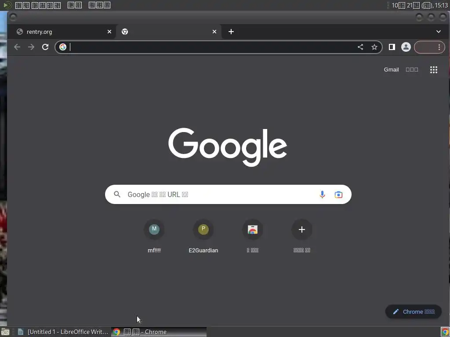Expand the tab search dropdown chevron
Image resolution: width=450 pixels, height=337 pixels.
(x=439, y=32)
